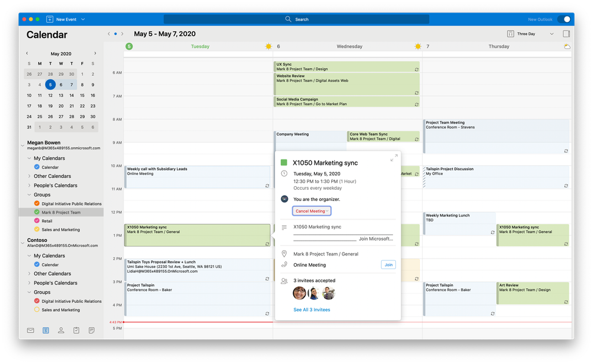Open the Website Review event
The image size is (593, 364).
pyautogui.click(x=347, y=84)
